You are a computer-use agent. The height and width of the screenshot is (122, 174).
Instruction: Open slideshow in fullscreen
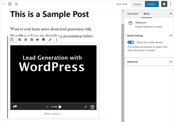(85, 107)
